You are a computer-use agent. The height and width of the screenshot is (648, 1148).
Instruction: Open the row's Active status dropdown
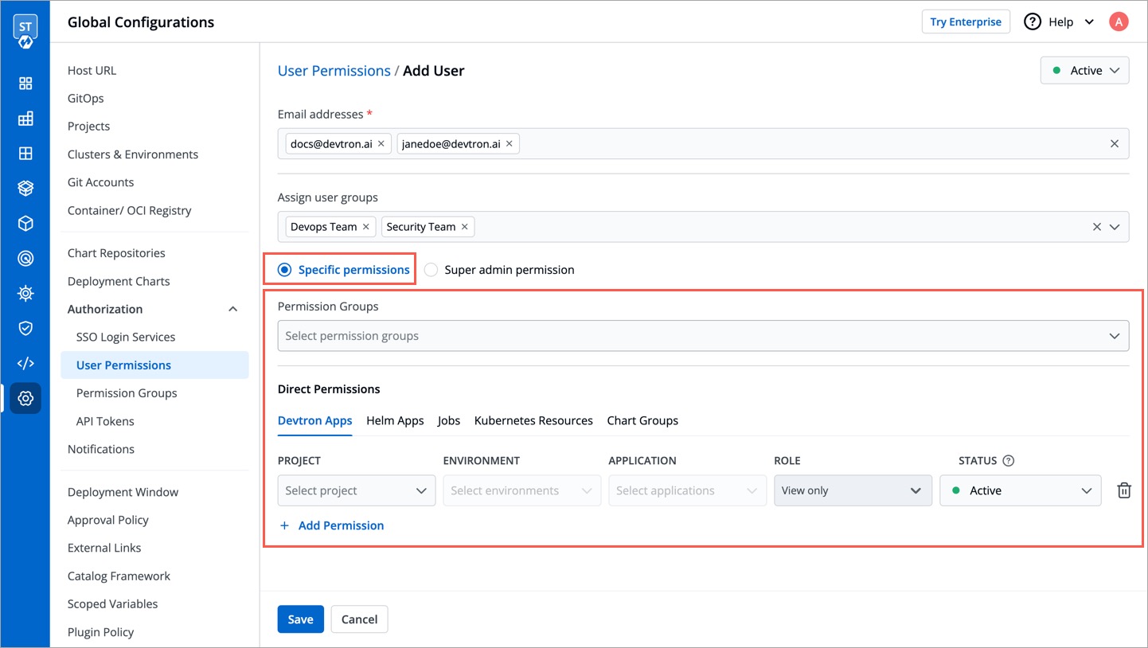click(1021, 490)
